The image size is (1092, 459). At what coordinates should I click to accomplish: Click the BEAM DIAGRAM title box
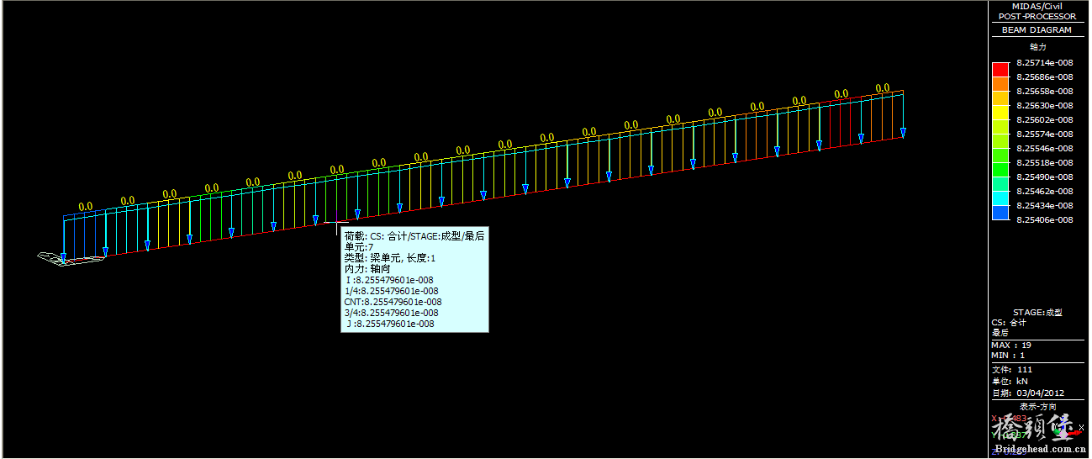(1037, 30)
